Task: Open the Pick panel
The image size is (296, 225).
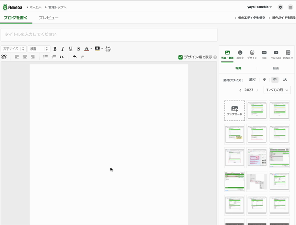Action: 264,55
